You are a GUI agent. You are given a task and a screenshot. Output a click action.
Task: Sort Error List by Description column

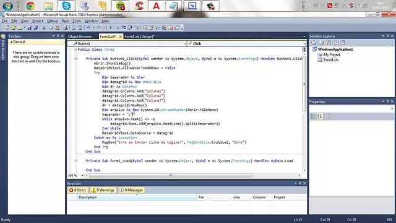tap(137, 197)
